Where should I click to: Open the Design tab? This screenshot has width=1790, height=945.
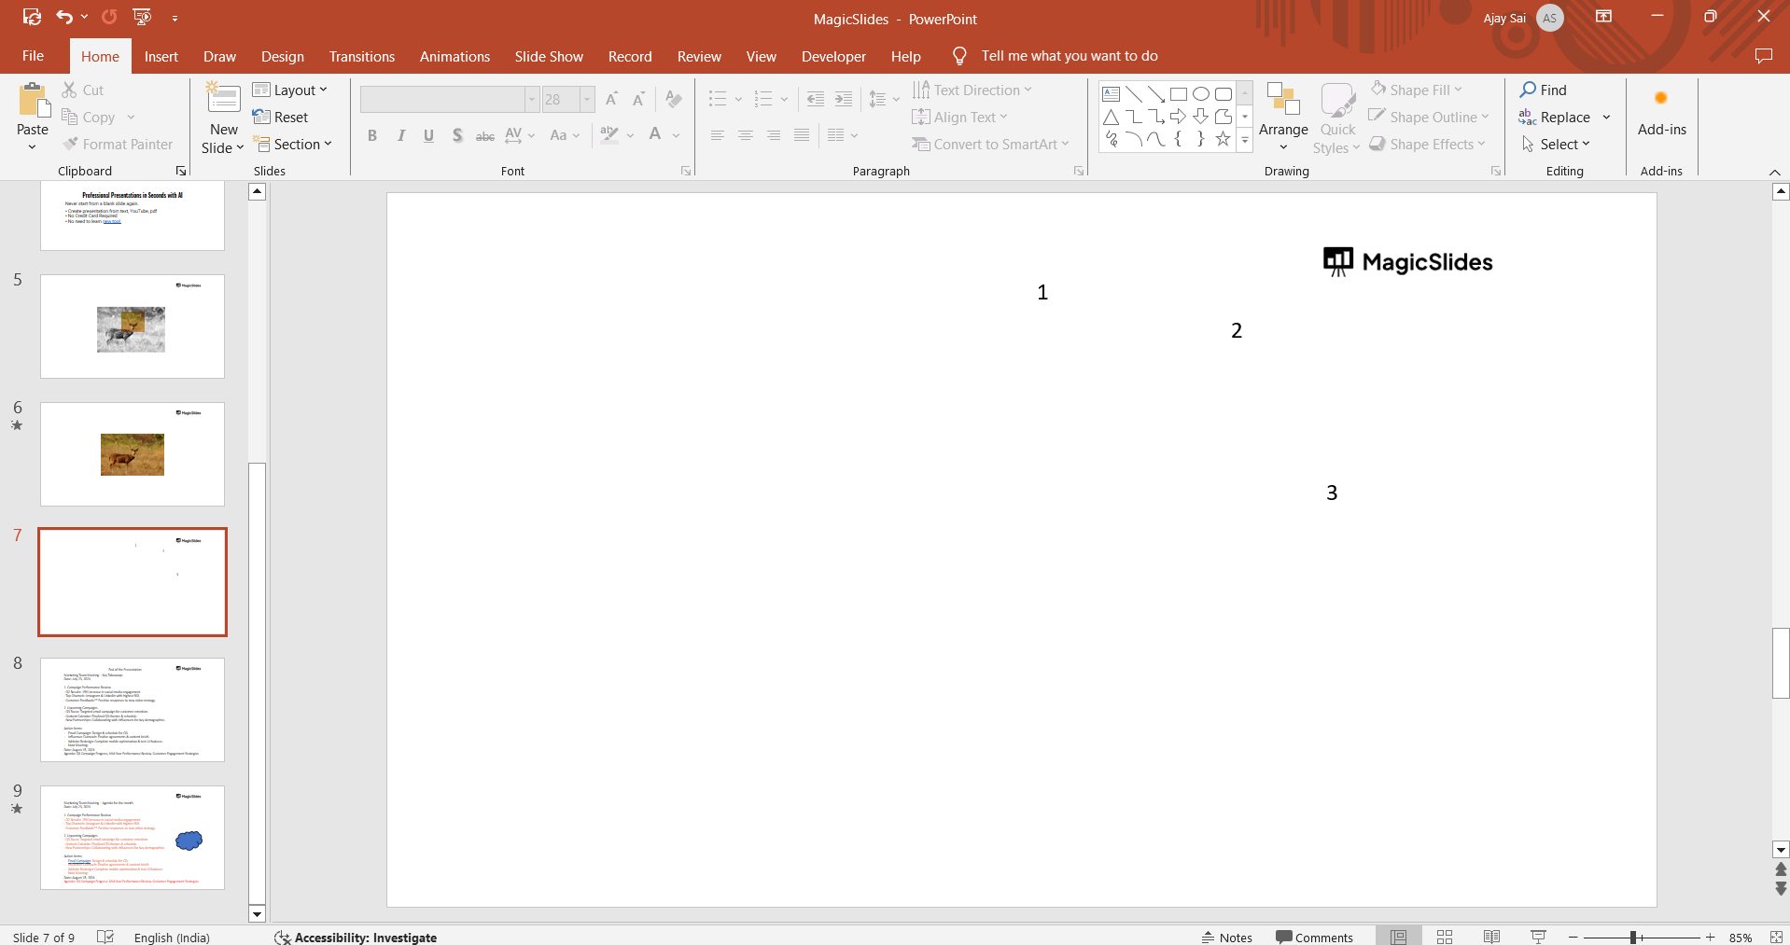[283, 56]
